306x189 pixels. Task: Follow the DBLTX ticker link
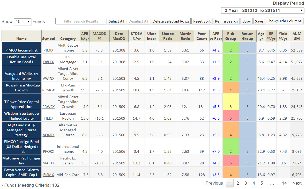coord(49,62)
